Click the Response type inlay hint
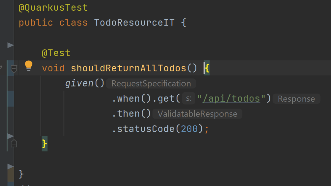The image size is (331, 186). [x=296, y=99]
